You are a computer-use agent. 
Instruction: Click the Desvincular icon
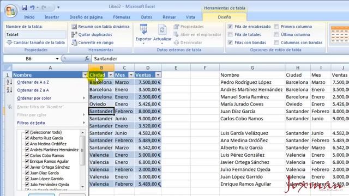click(176, 42)
